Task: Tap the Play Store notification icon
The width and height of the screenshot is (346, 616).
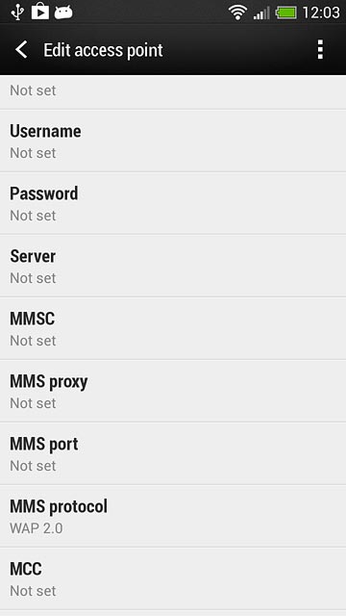Action: 40,12
